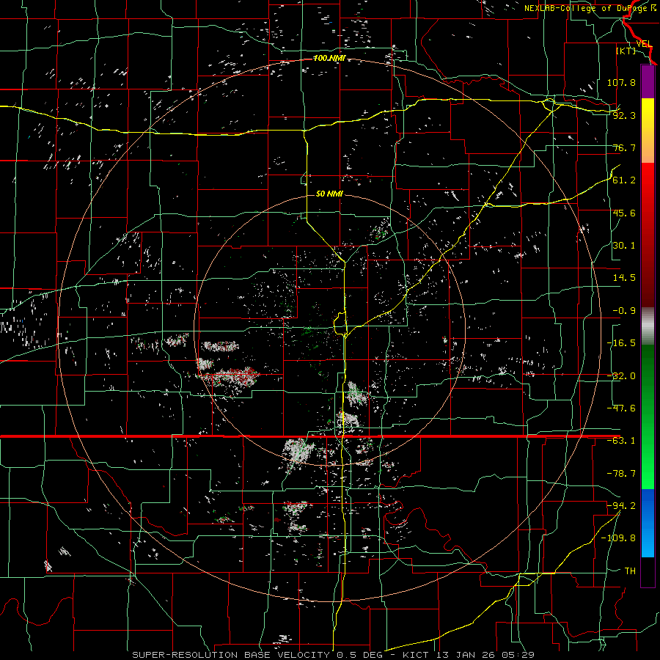Click the "92.3" scale value
The image size is (660, 660).
pyautogui.click(x=624, y=115)
